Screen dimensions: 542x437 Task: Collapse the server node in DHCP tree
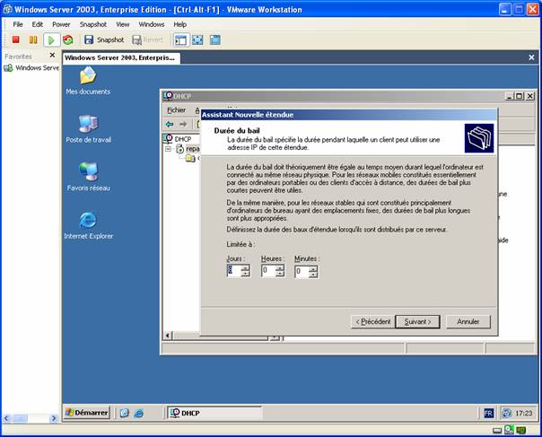point(168,149)
